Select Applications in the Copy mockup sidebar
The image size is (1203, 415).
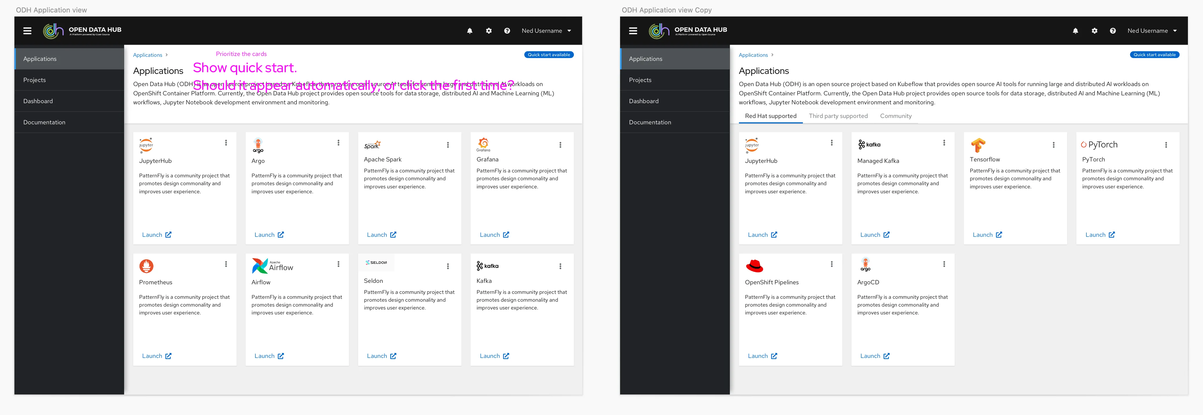coord(675,59)
